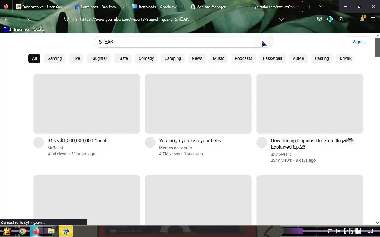This screenshot has width=380, height=237.
Task: Click the YouTube search magnifier button
Action: [263, 42]
